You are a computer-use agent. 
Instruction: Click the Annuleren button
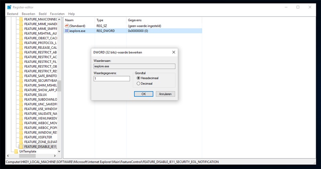pos(165,94)
